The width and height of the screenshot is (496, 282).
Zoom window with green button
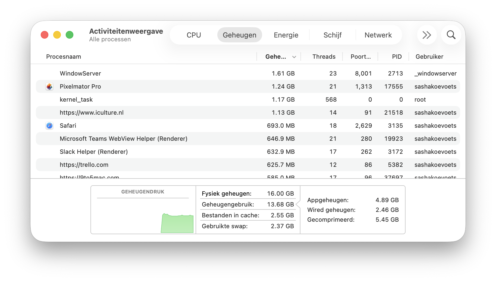[x=70, y=35]
